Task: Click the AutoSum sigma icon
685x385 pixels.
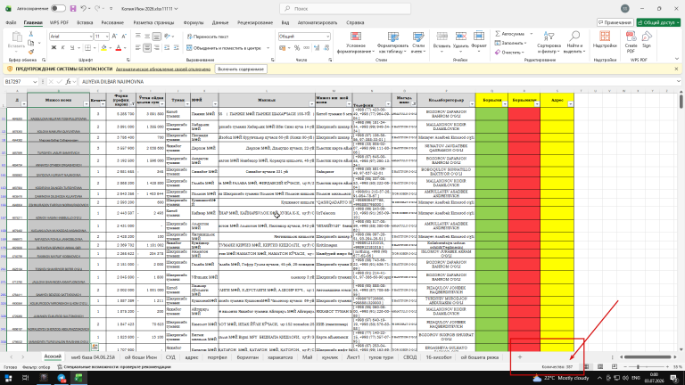Action: click(498, 34)
